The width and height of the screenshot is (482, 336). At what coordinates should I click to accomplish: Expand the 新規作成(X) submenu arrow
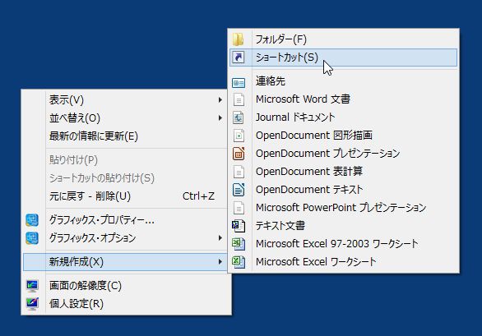coord(220,262)
